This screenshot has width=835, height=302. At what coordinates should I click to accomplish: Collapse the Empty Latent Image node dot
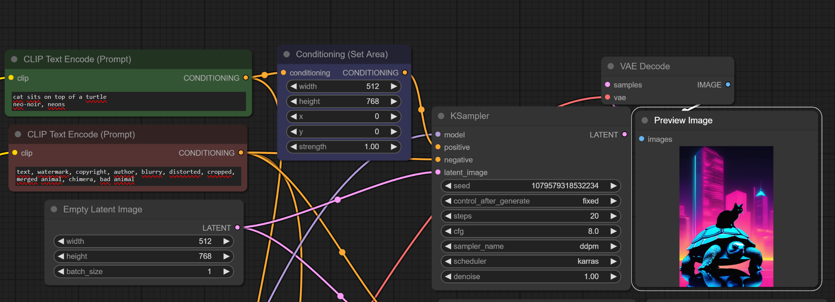point(54,209)
